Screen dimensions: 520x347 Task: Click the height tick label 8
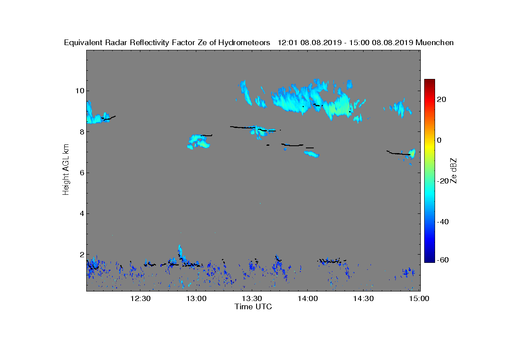point(81,131)
